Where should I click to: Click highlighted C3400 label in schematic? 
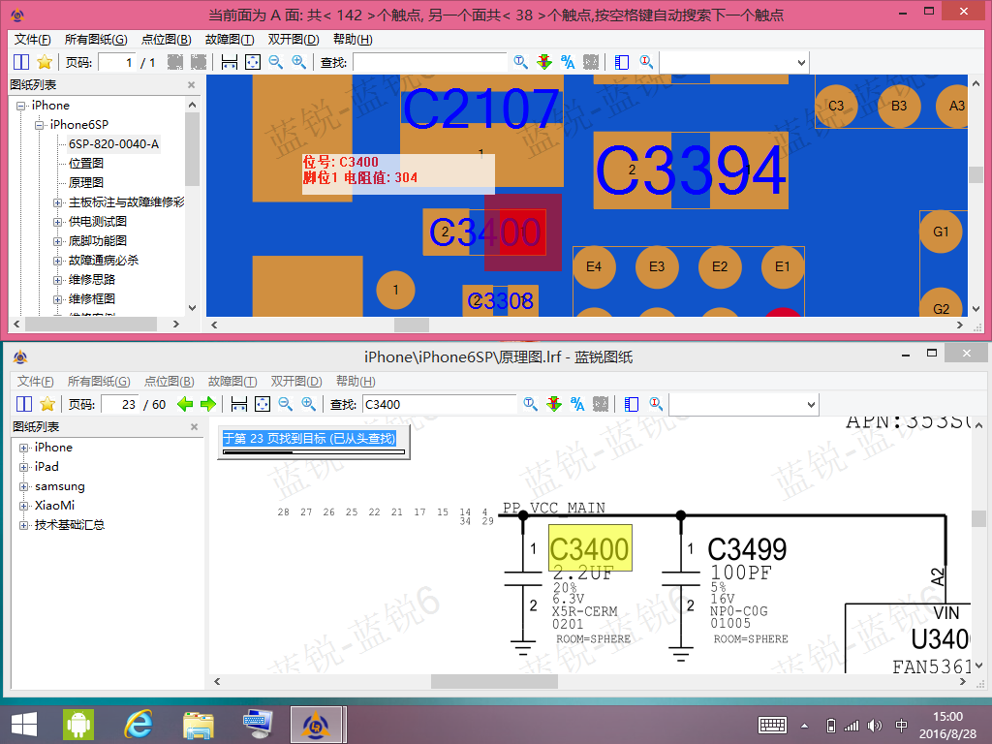590,548
